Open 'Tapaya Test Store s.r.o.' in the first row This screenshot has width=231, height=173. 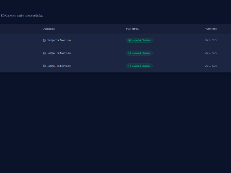pos(59,40)
